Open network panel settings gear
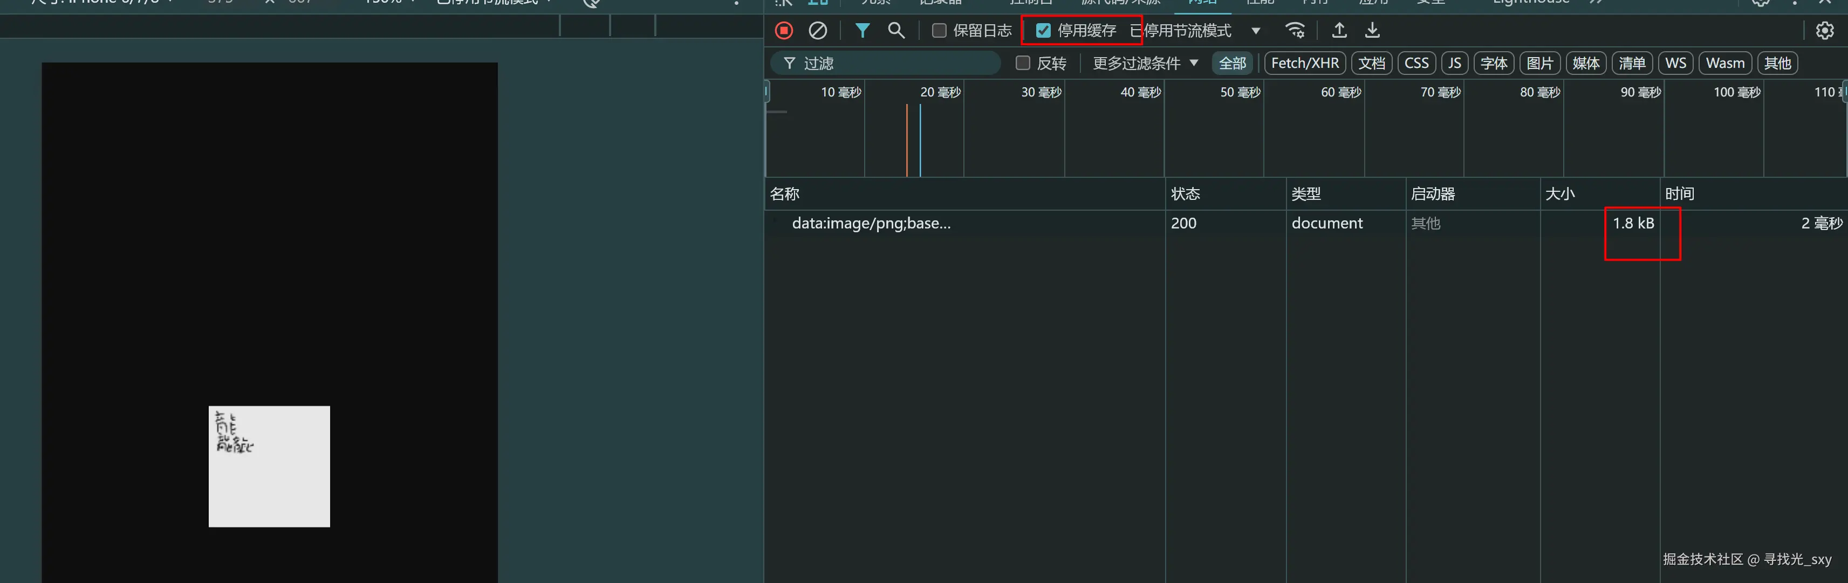The width and height of the screenshot is (1848, 583). click(x=1824, y=31)
